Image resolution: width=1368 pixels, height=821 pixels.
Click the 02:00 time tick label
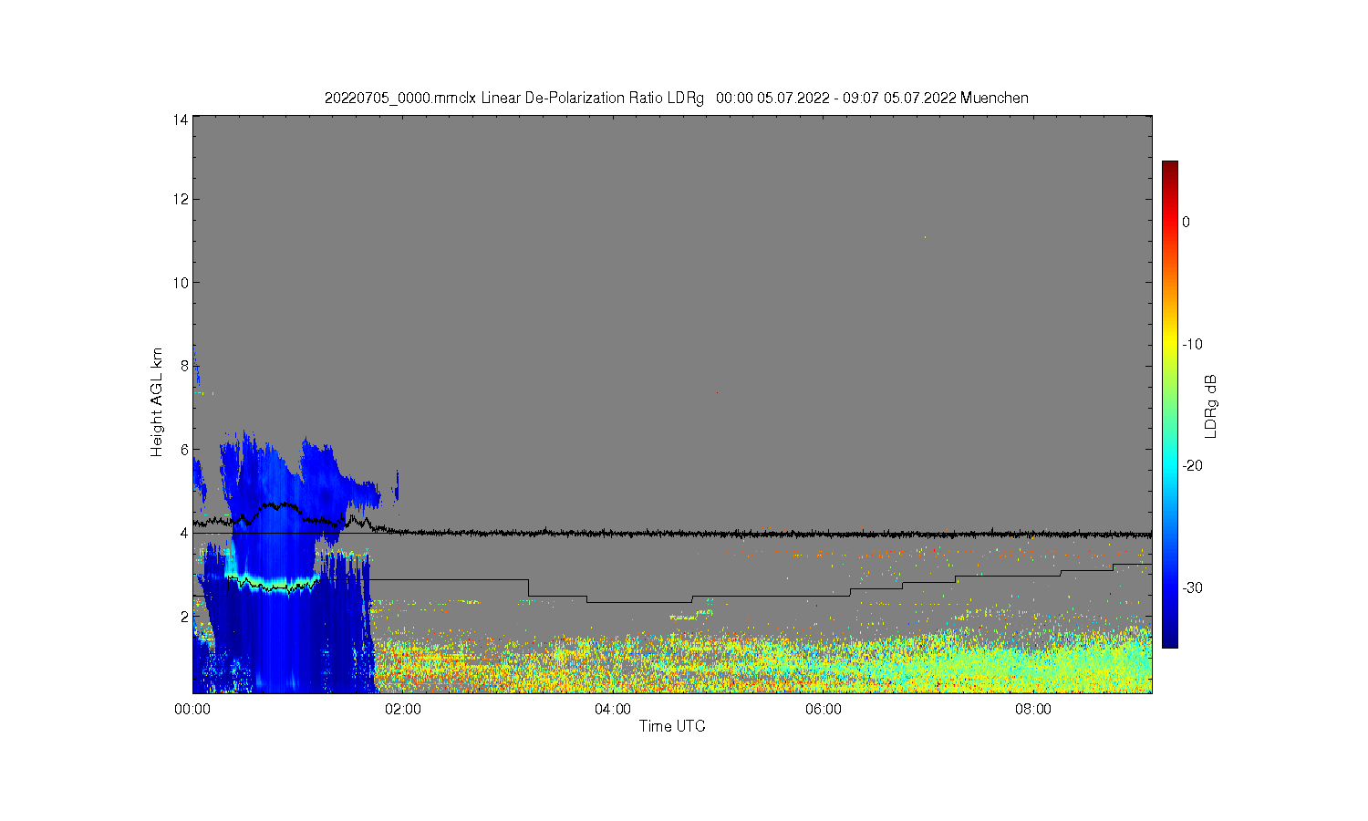tap(403, 710)
